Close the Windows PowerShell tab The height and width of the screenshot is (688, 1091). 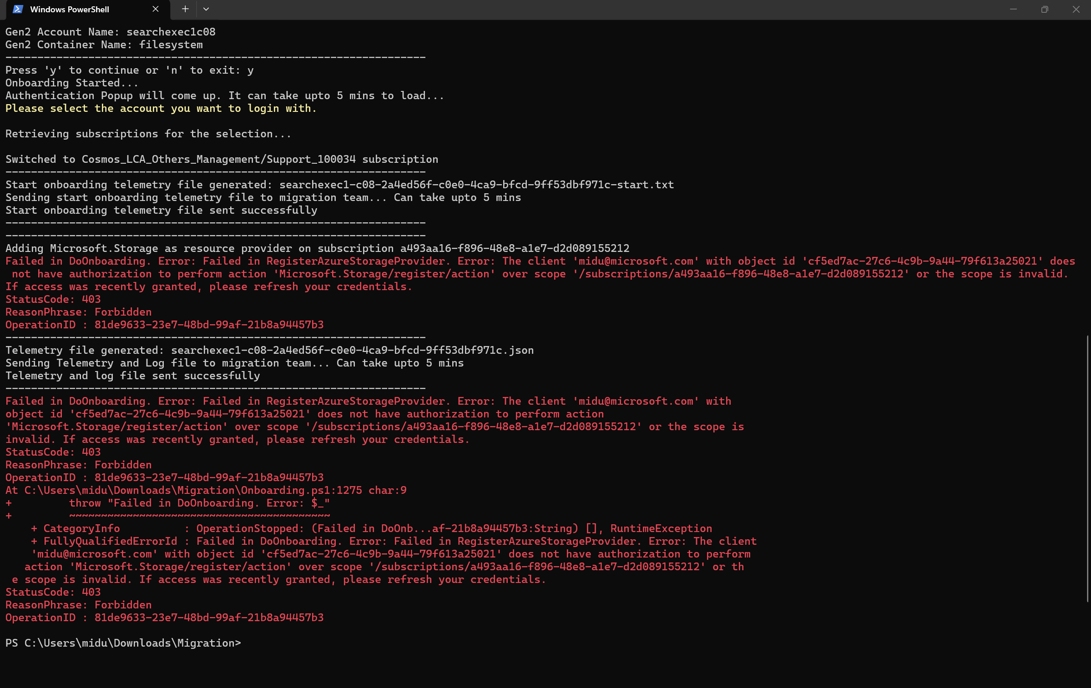coord(156,9)
